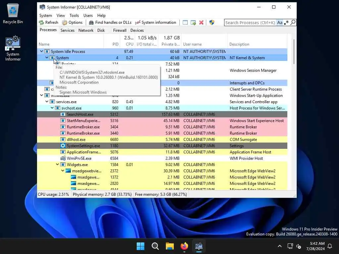Open the Tools menu

click(74, 16)
